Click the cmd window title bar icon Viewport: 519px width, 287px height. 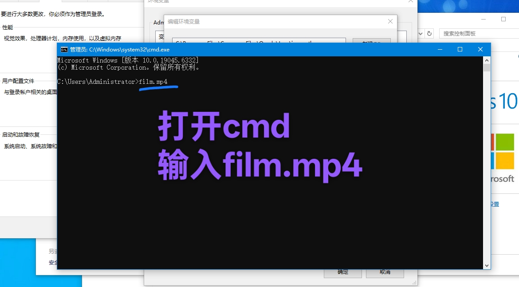pos(64,50)
